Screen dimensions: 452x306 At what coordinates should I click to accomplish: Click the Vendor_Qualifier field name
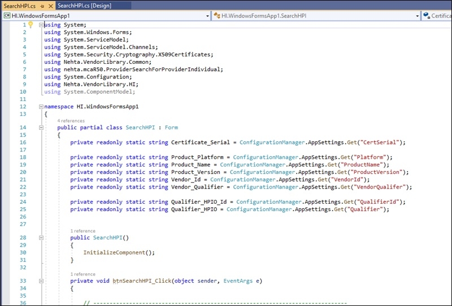pos(197,187)
